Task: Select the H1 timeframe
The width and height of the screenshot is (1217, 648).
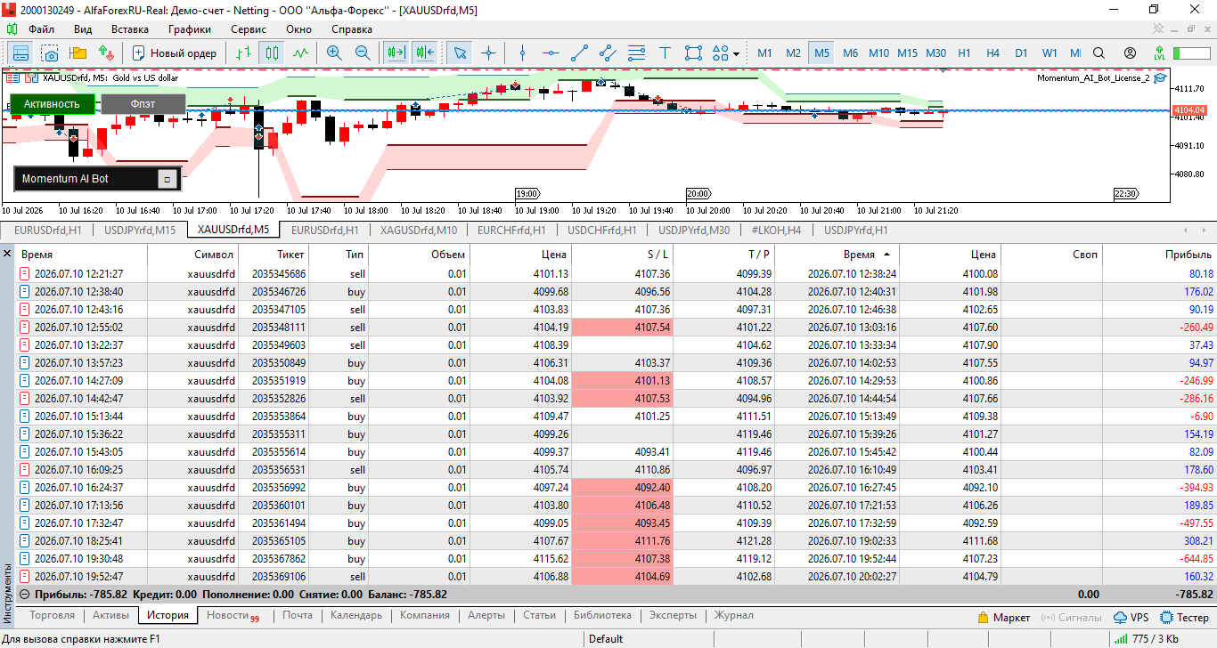Action: 964,53
